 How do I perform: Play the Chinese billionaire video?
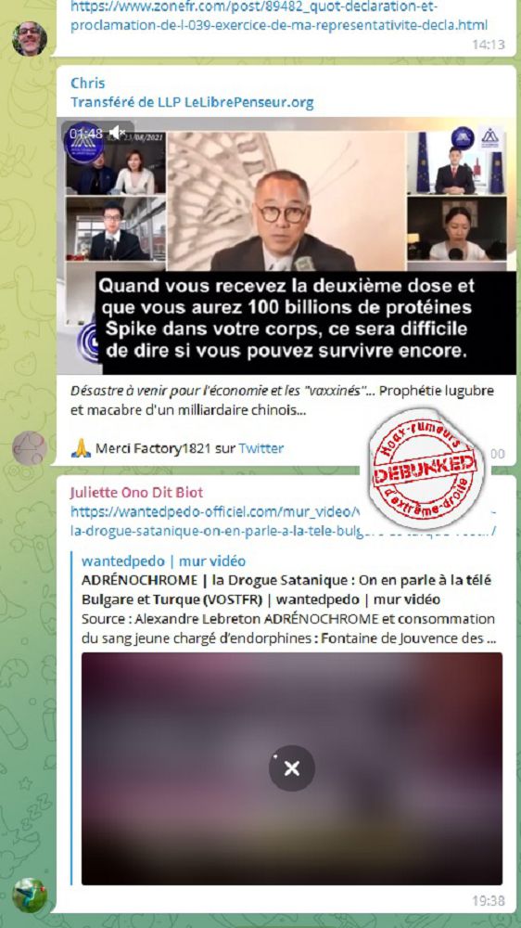pyautogui.click(x=286, y=245)
